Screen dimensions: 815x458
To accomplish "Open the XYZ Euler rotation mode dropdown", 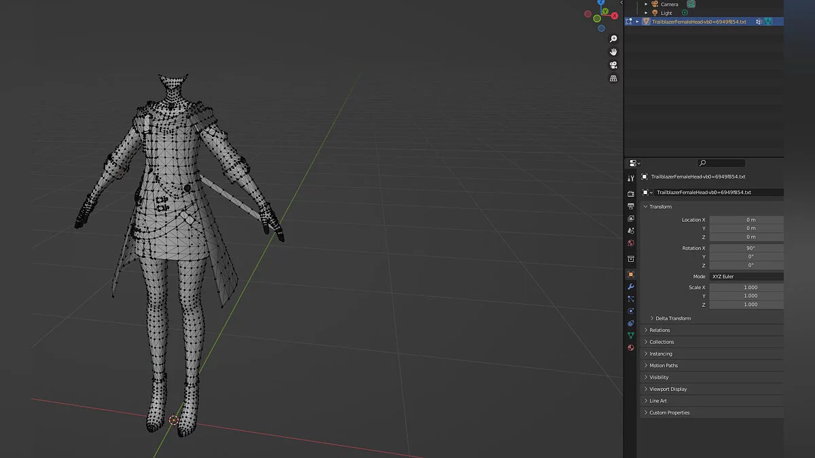I will point(746,277).
